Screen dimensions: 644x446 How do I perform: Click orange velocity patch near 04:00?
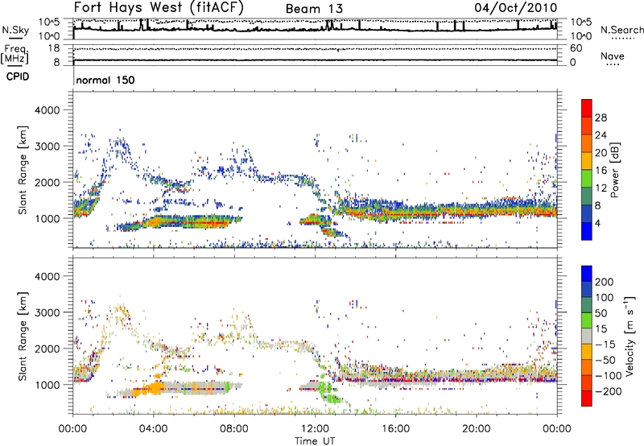coord(155,388)
